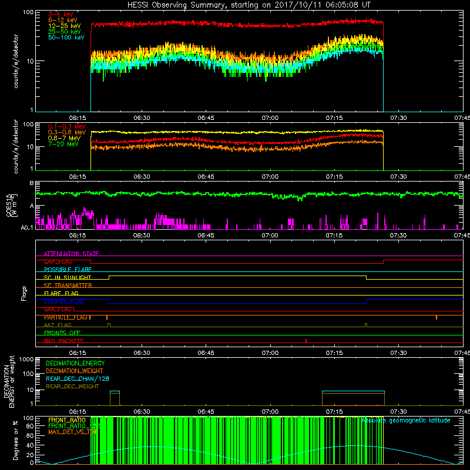Click the A0.1 tick label on GOES axis
The width and height of the screenshot is (470, 470).
point(27,228)
